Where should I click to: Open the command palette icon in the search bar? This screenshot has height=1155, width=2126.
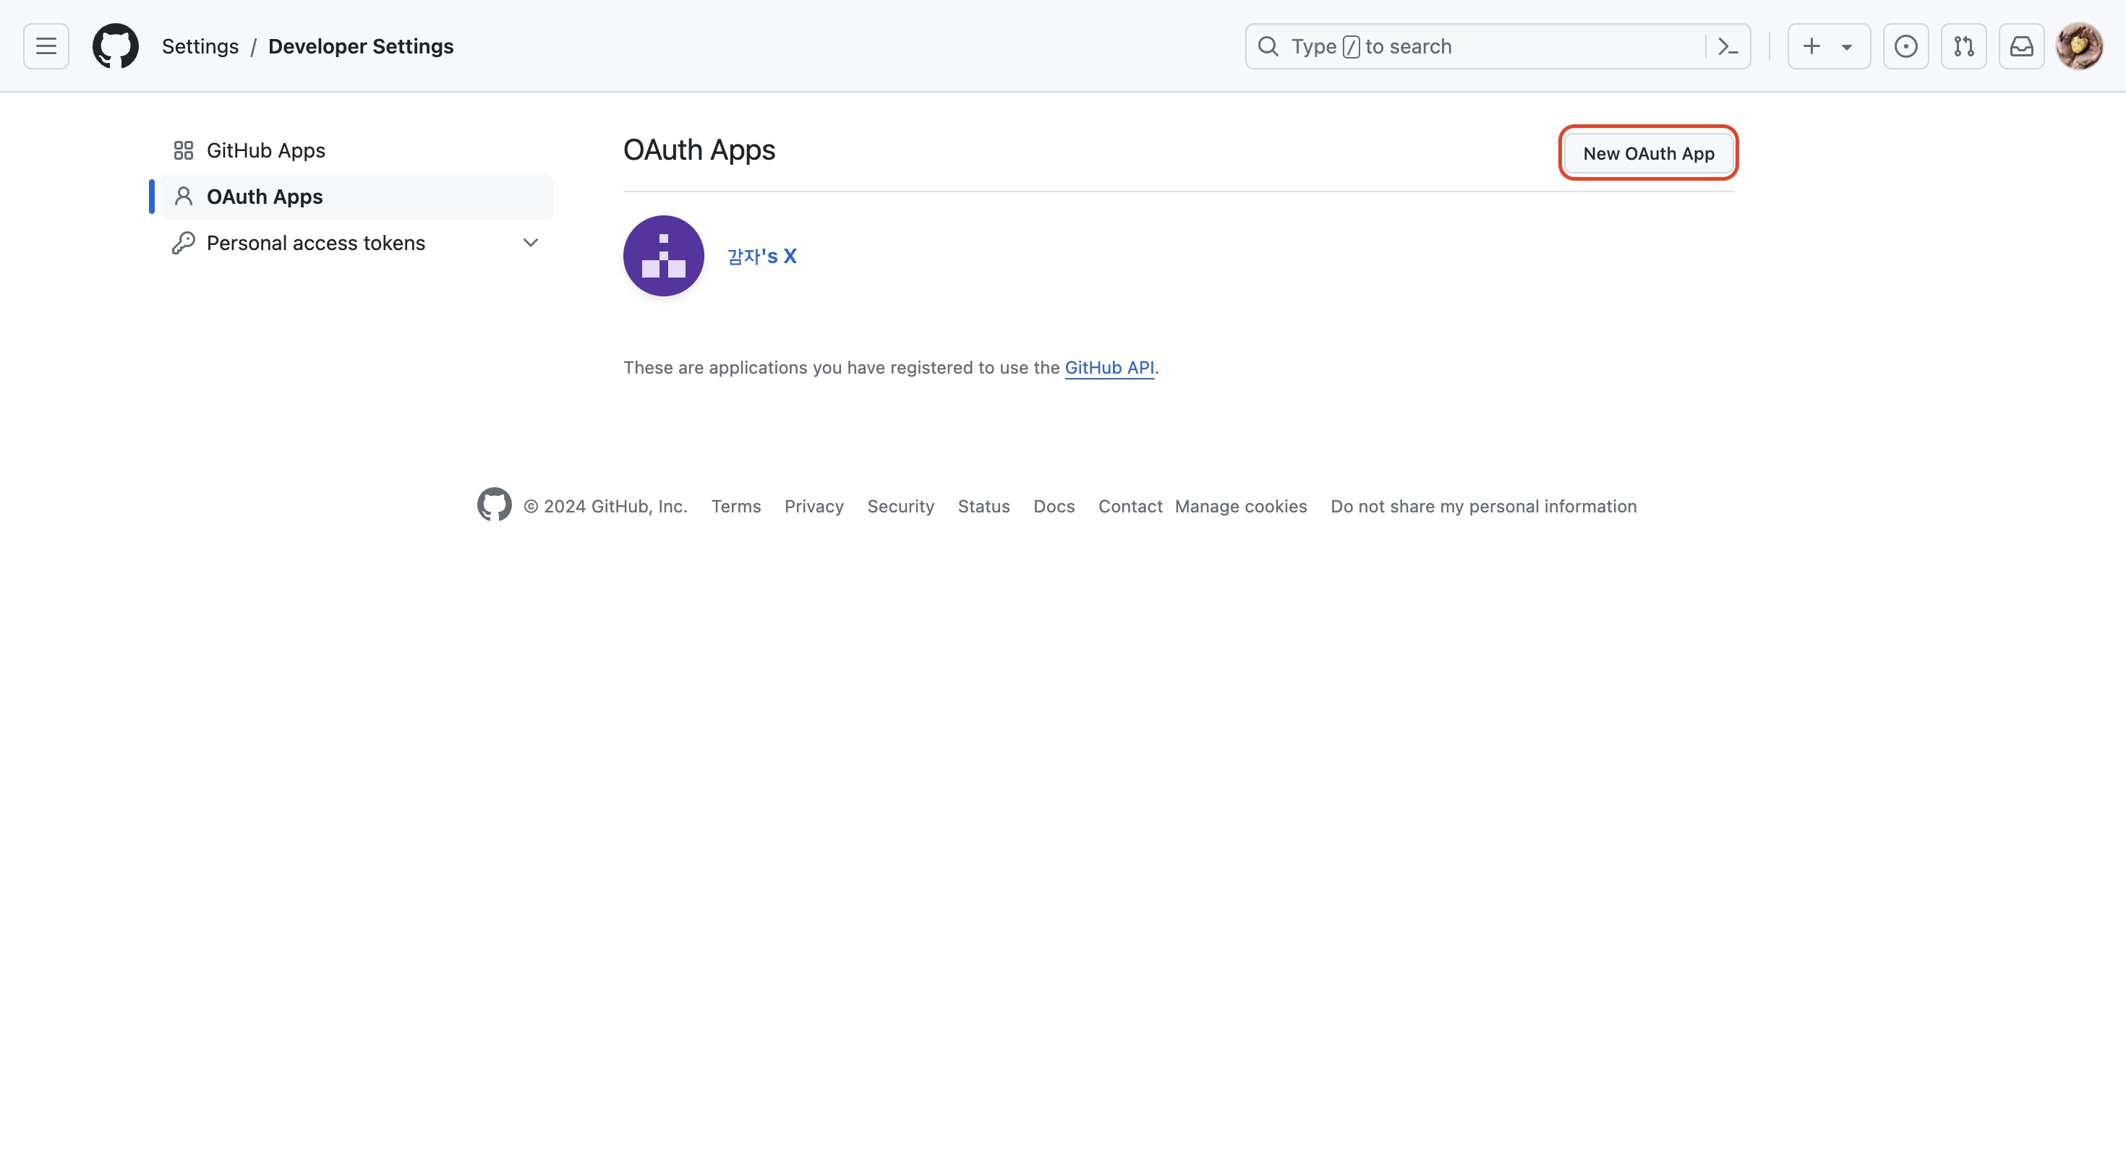pos(1728,46)
